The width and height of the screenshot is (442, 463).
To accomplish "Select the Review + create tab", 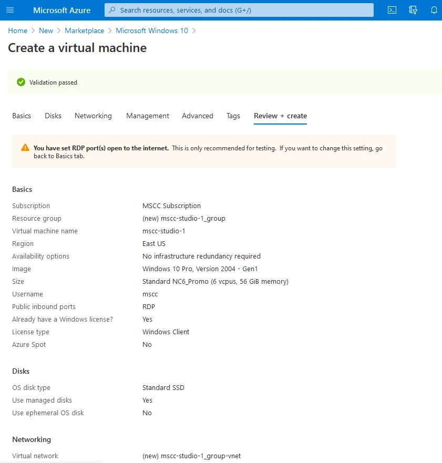I will [x=281, y=116].
